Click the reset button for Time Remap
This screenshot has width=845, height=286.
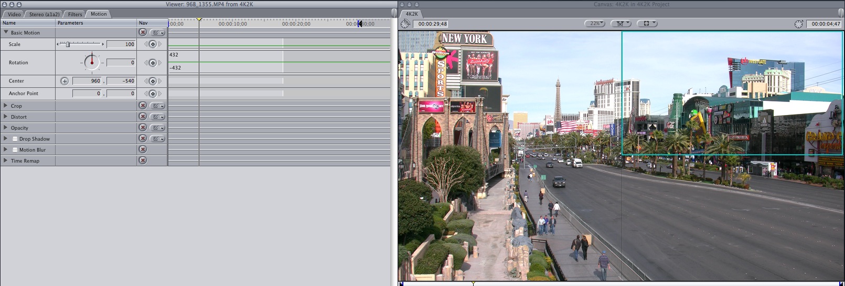click(x=143, y=161)
